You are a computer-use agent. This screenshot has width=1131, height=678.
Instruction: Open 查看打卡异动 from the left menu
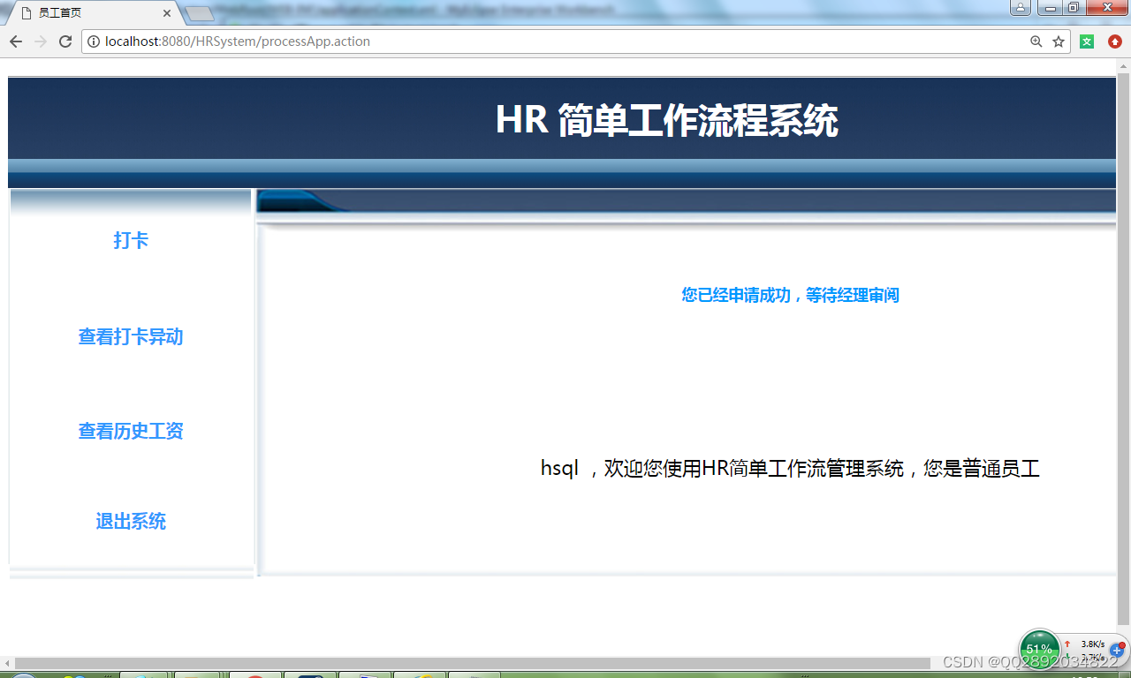(x=130, y=337)
